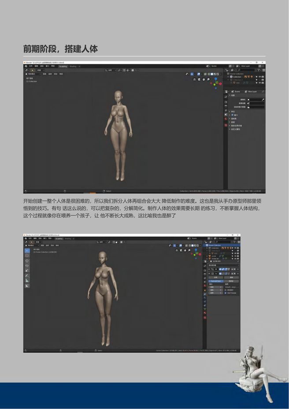
Task: Toggle Collection eye visibility in lower outliner
Action: pyautogui.click(x=235, y=248)
